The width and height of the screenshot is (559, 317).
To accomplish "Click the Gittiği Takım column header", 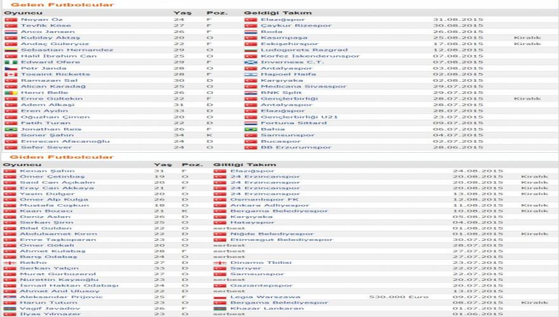I will pyautogui.click(x=239, y=164).
